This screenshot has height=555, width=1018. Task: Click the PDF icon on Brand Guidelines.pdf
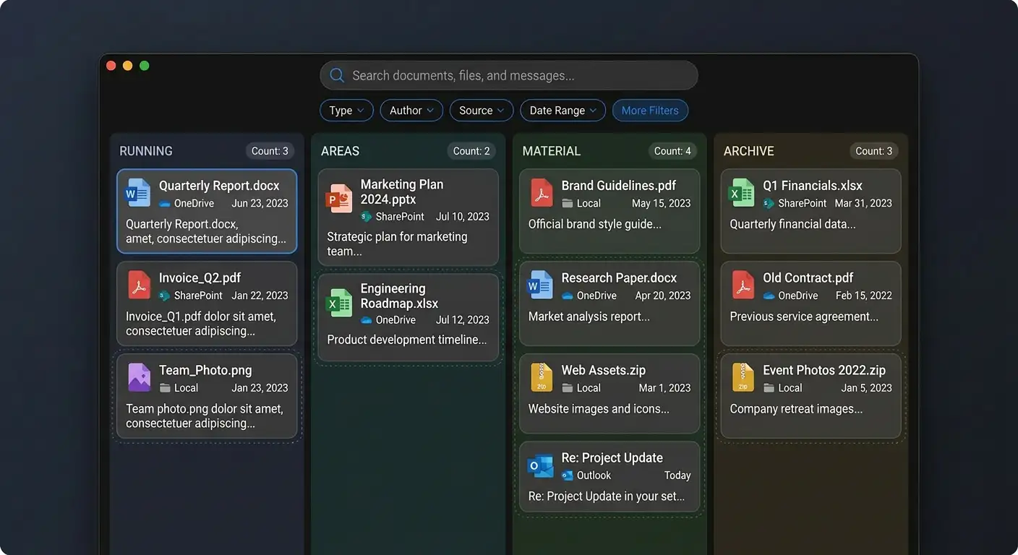pos(542,193)
